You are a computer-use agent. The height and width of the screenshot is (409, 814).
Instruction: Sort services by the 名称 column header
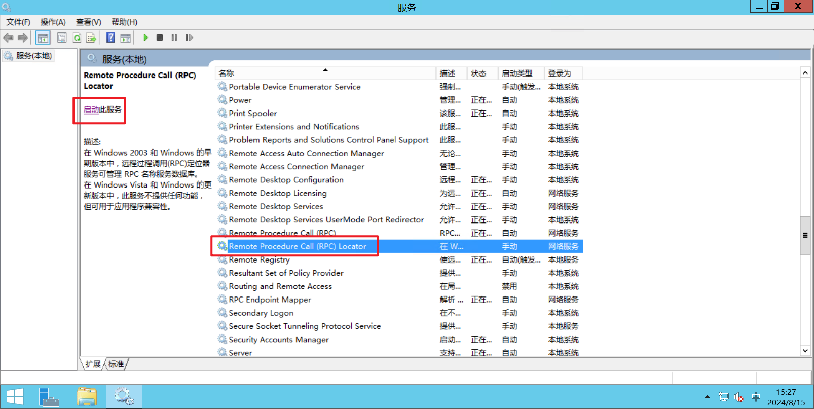(325, 73)
